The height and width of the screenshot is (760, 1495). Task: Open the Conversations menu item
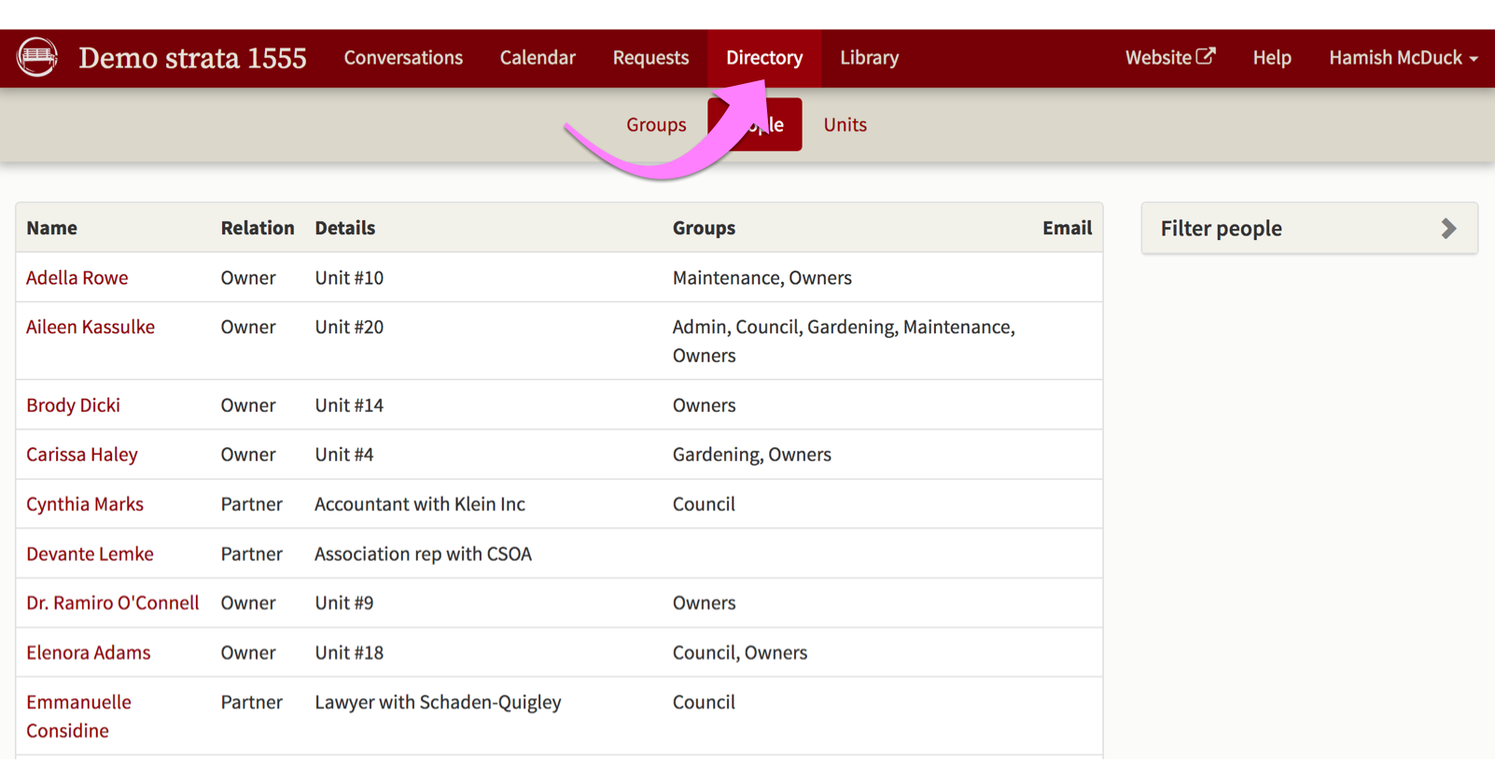pos(403,58)
